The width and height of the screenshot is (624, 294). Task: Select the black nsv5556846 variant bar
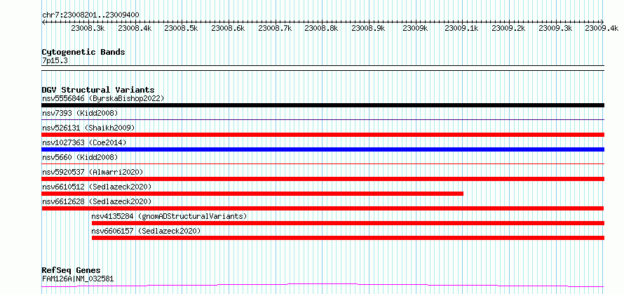point(323,105)
